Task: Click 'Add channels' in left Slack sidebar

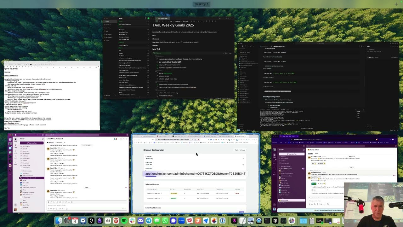Action: (x=26, y=168)
